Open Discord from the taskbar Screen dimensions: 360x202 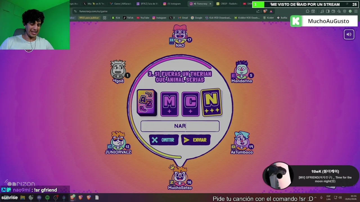coord(39,198)
